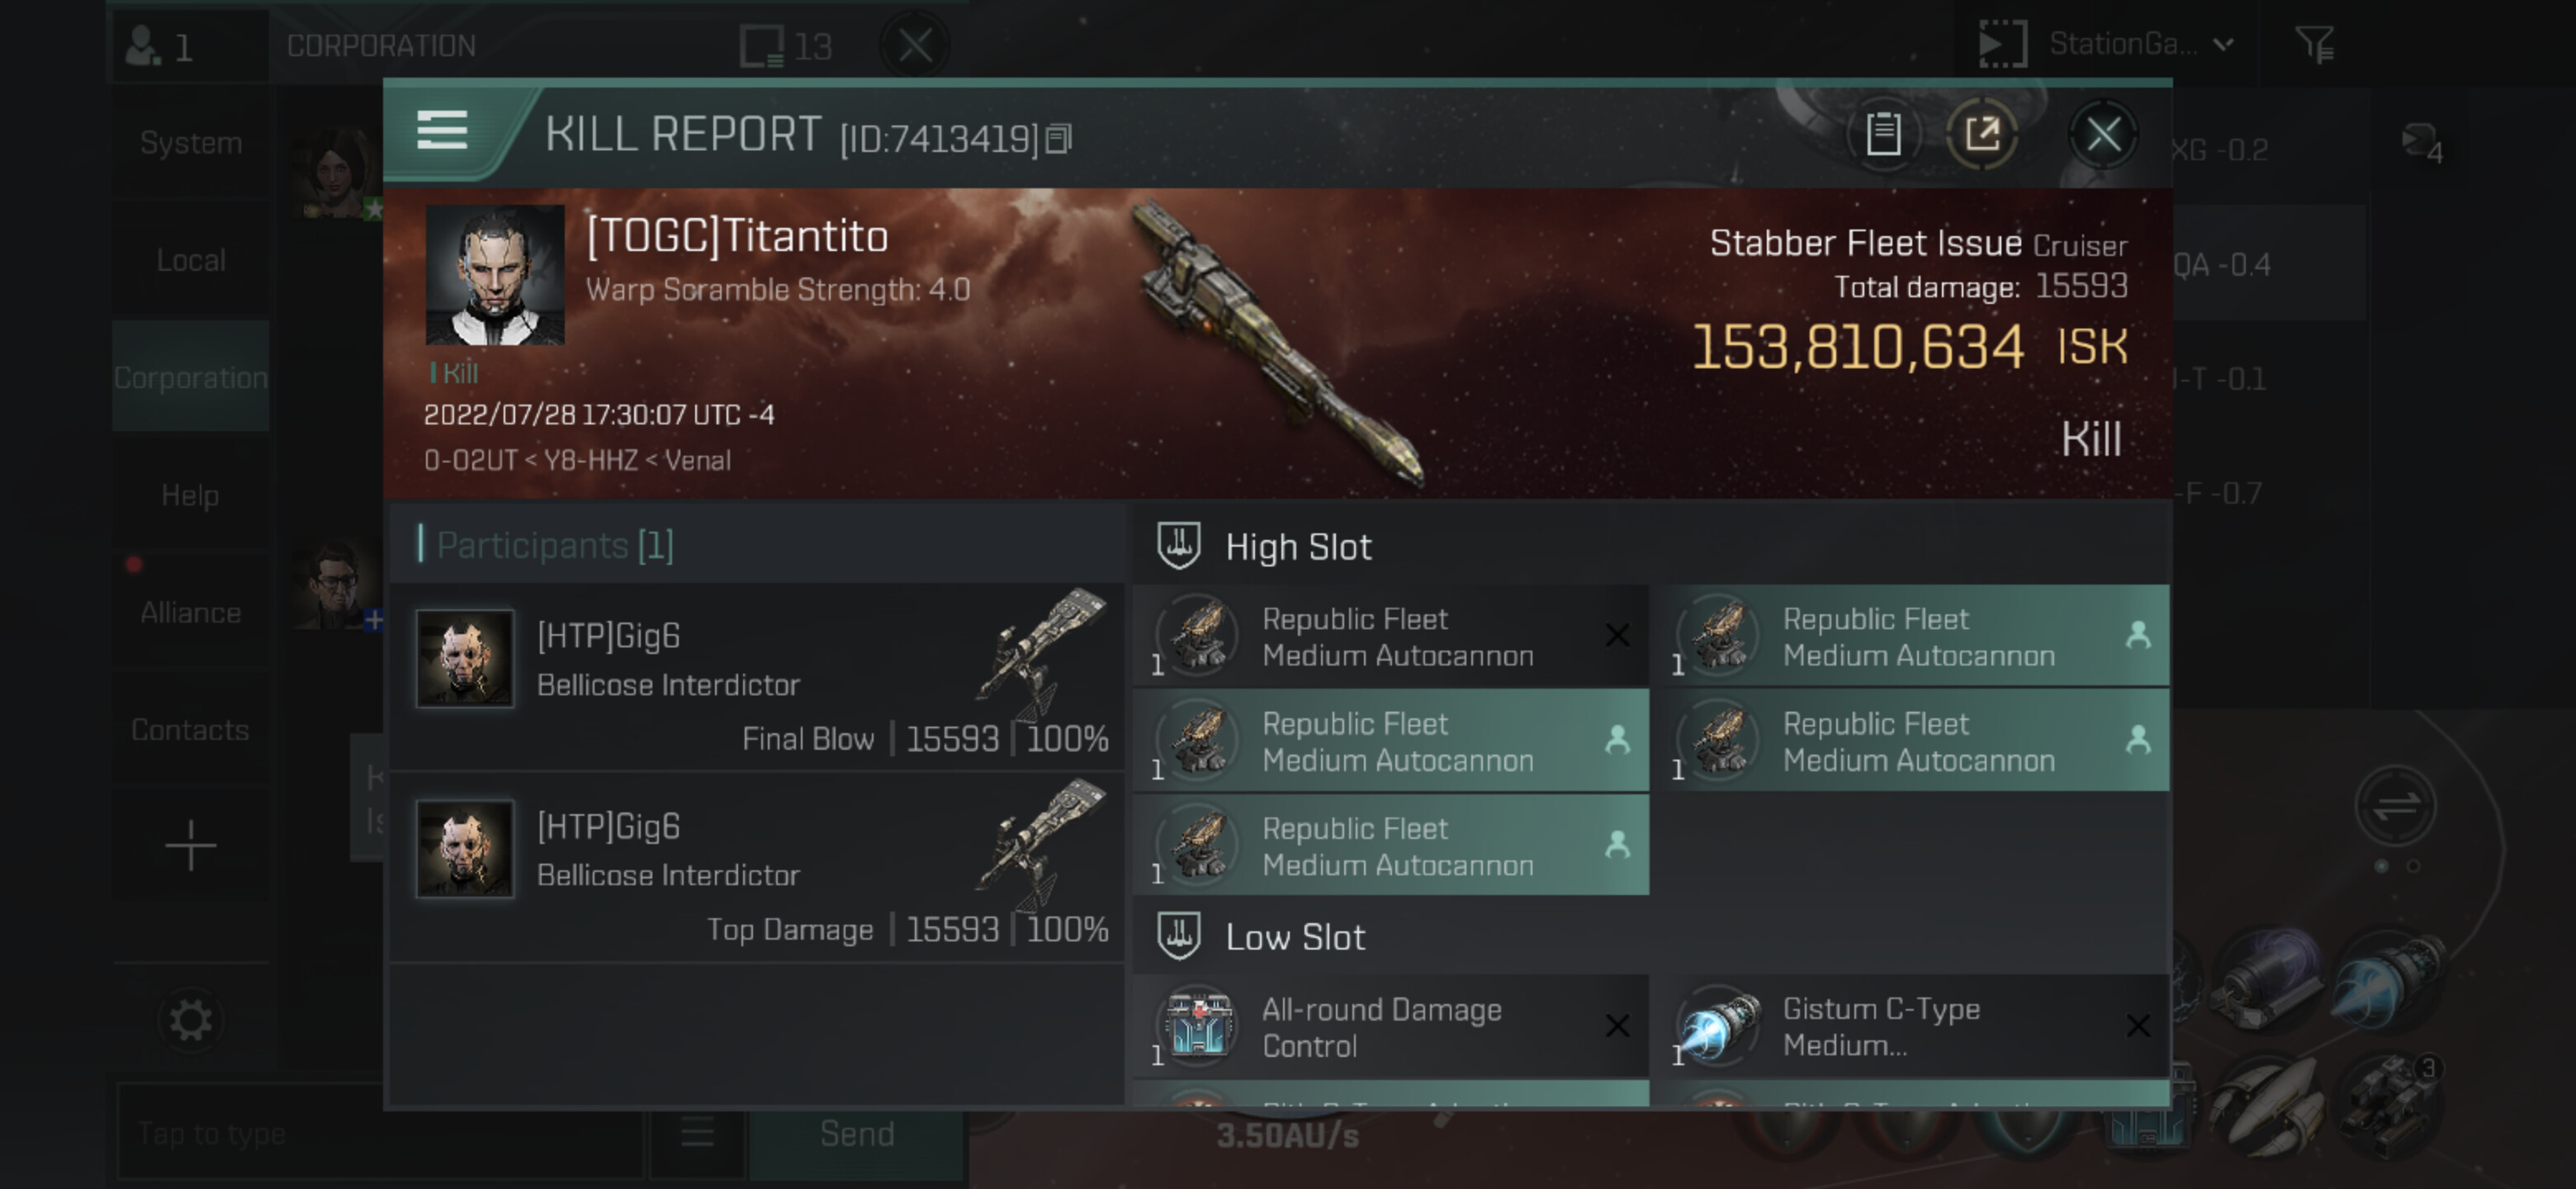Add a new chat channel
This screenshot has height=1189, width=2576.
click(x=190, y=846)
